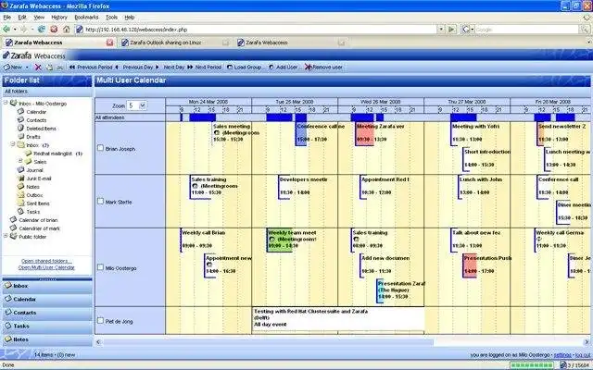Open the Notes folder in tree

click(29, 187)
